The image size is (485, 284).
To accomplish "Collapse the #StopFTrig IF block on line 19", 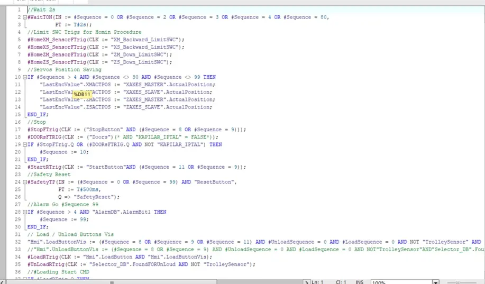I will point(24,144).
